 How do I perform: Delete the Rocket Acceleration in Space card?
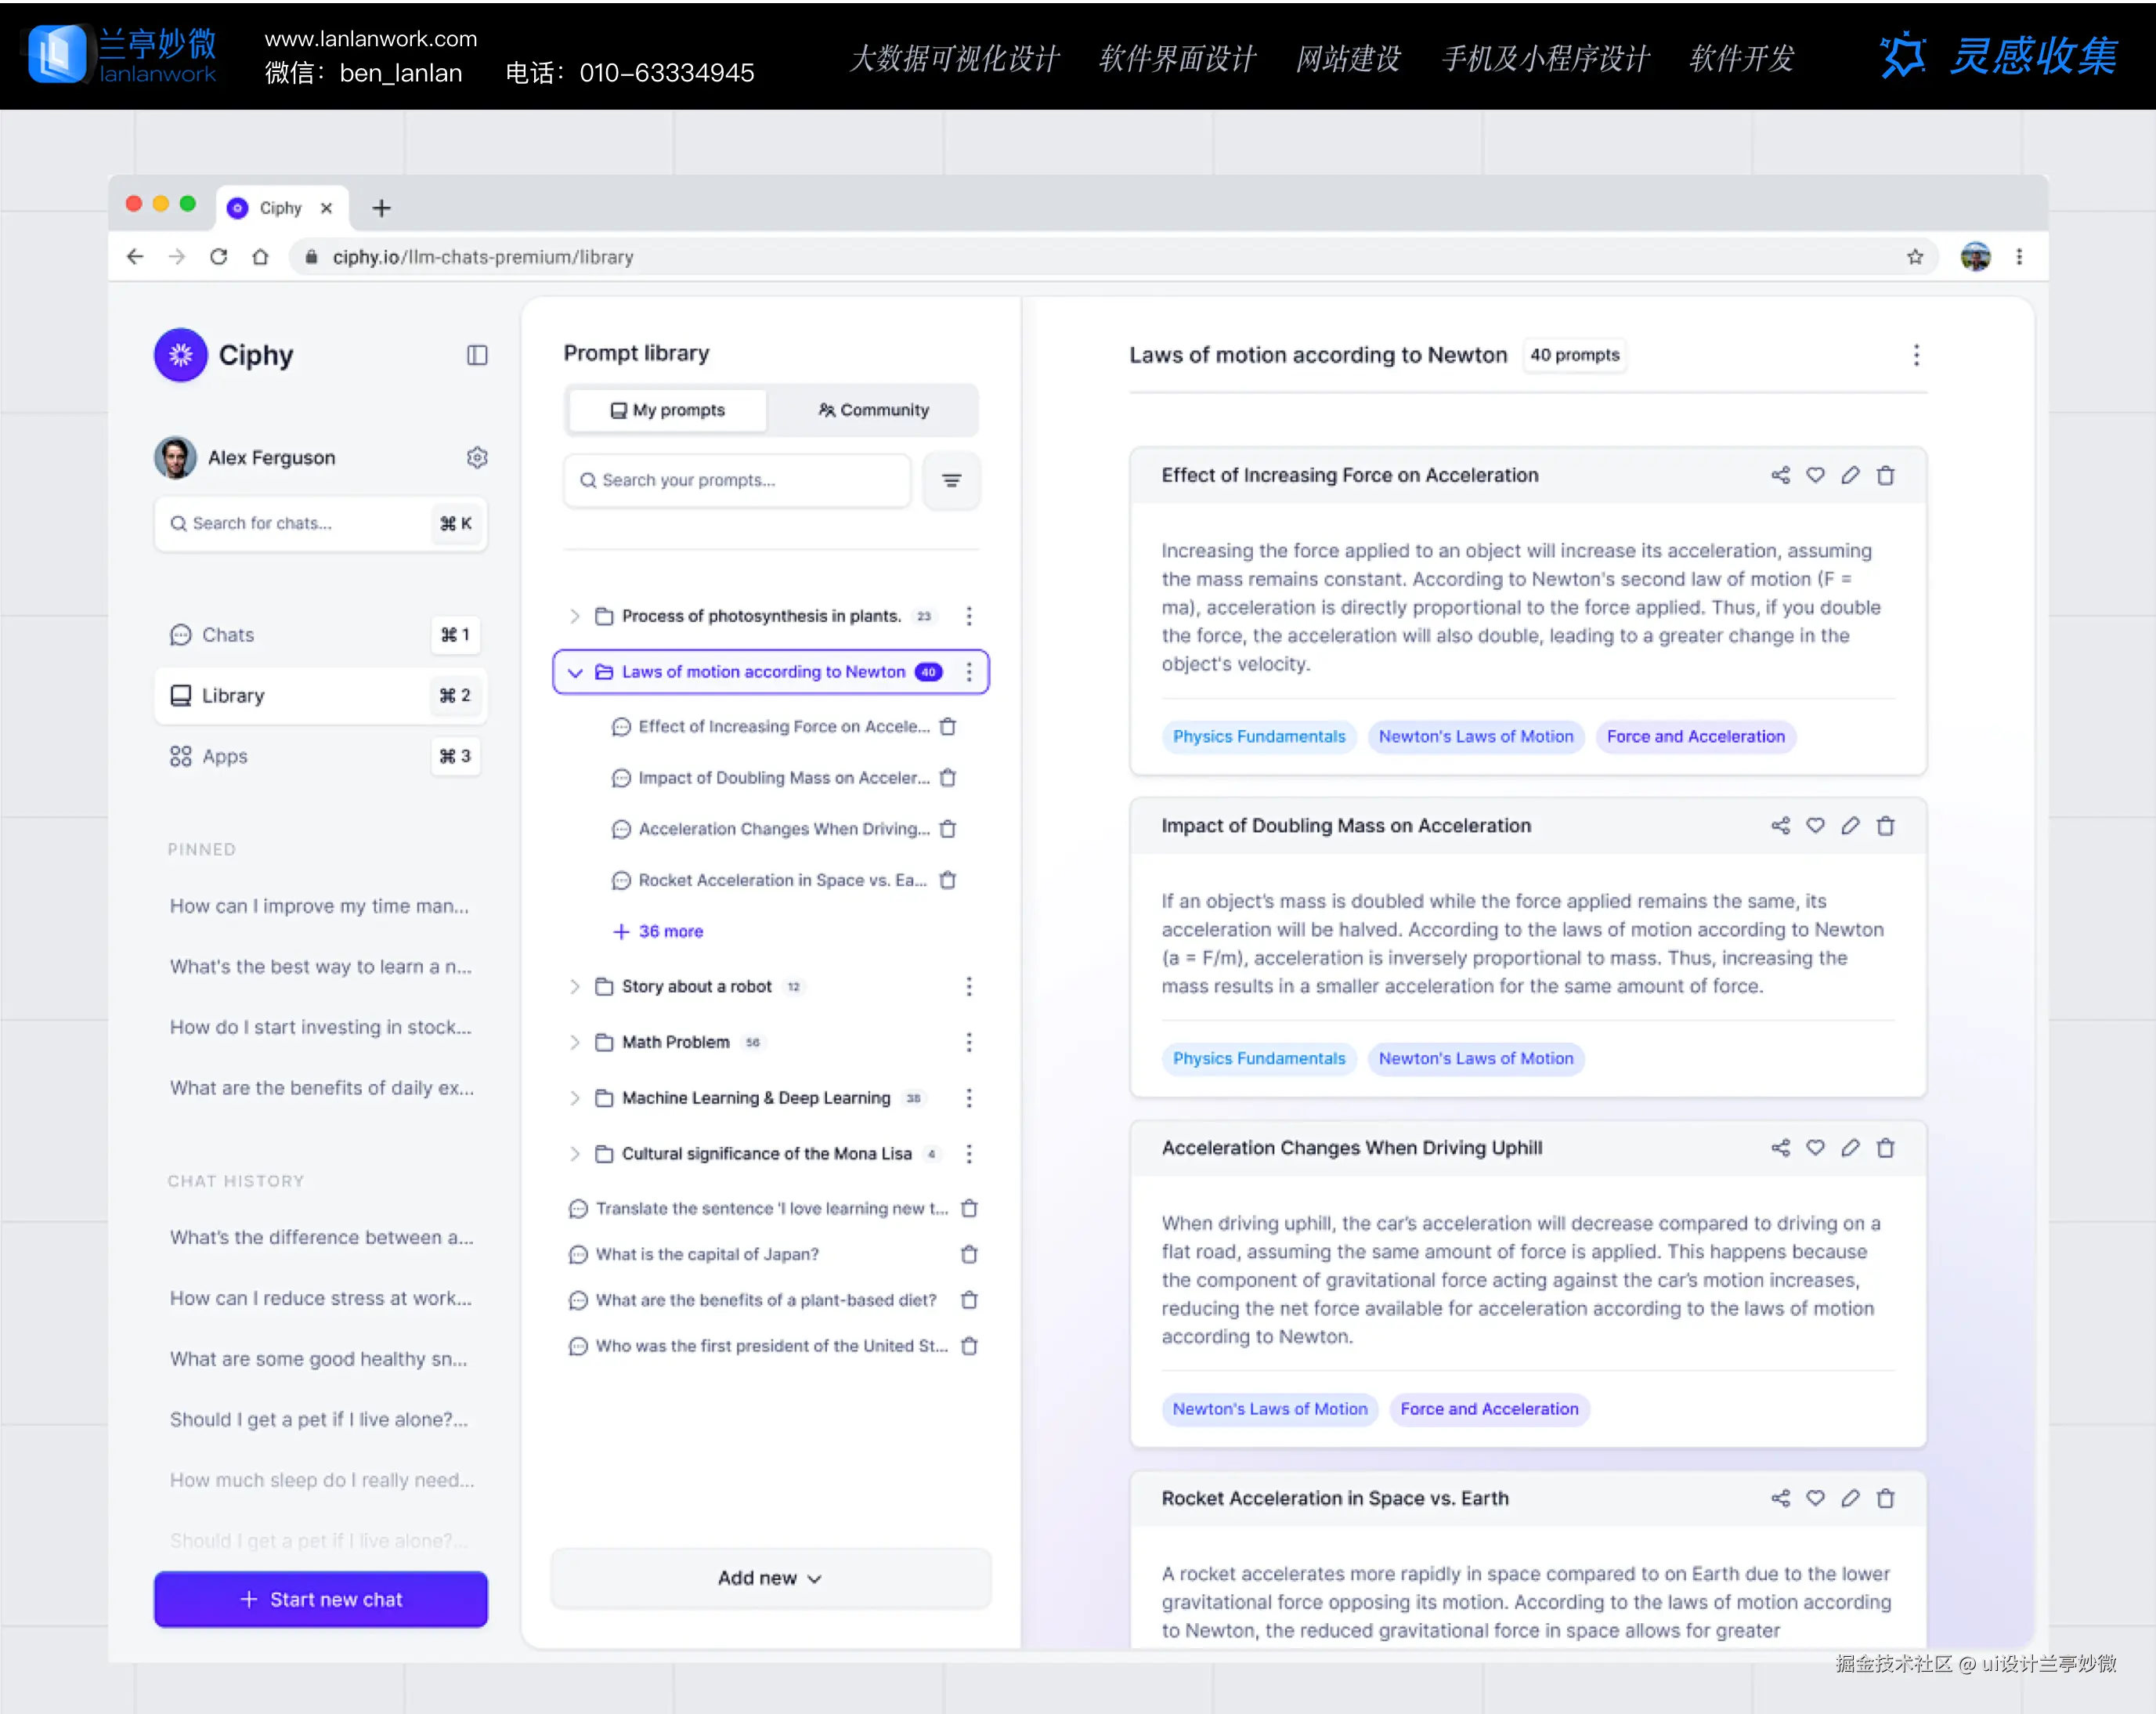1885,1498
